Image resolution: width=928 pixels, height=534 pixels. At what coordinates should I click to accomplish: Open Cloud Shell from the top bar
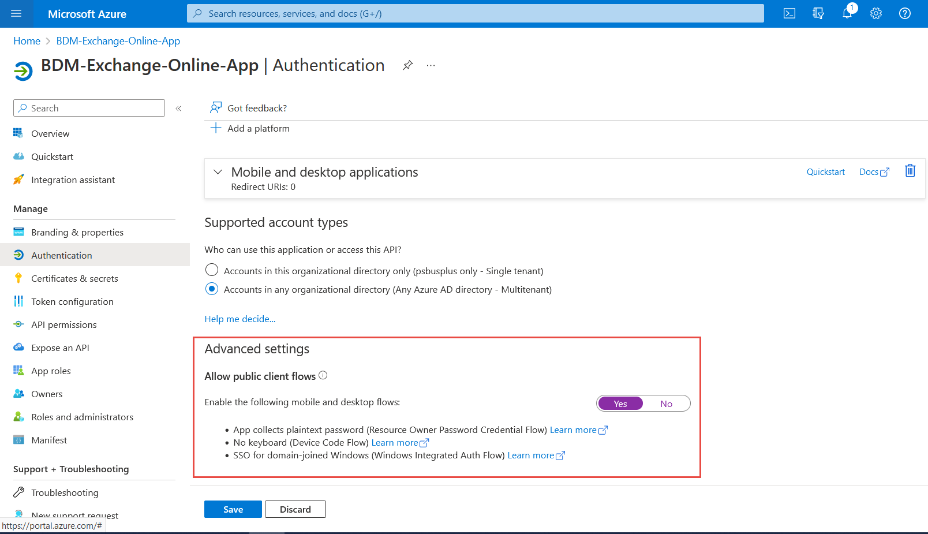pos(789,14)
